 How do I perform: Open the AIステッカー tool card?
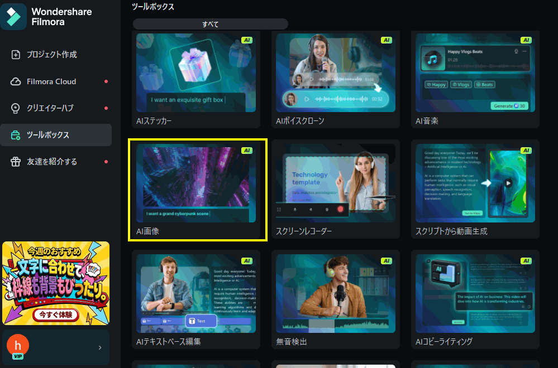195,79
